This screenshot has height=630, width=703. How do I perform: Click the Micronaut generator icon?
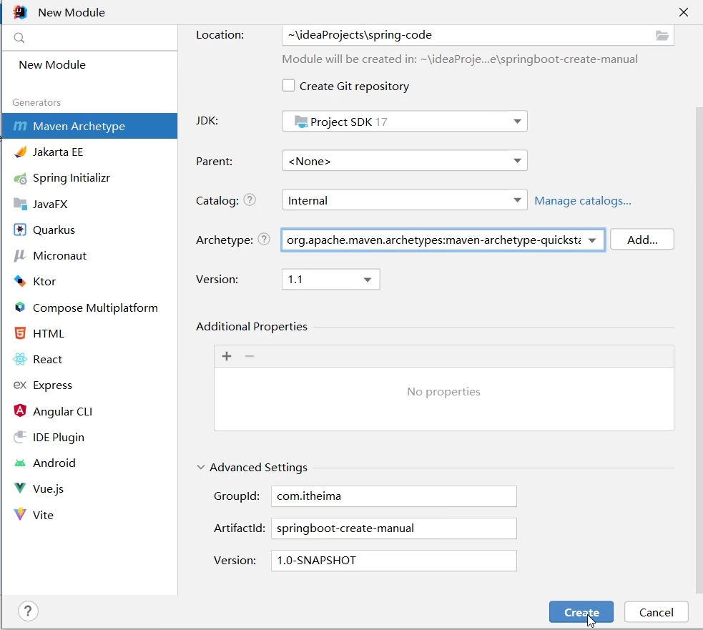coord(20,255)
